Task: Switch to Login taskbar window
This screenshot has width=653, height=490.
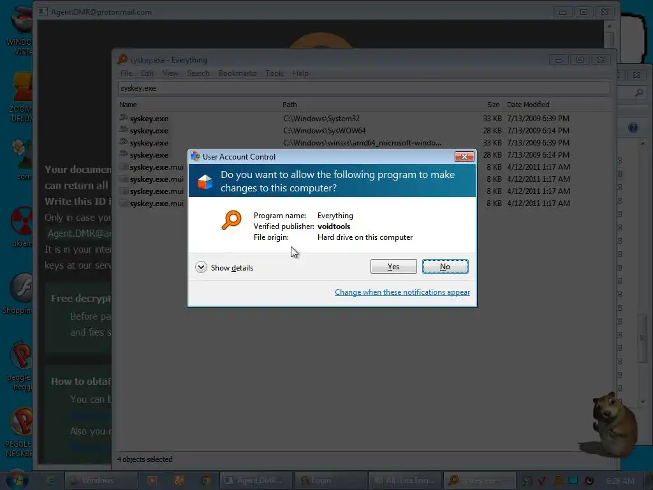Action: pyautogui.click(x=330, y=480)
